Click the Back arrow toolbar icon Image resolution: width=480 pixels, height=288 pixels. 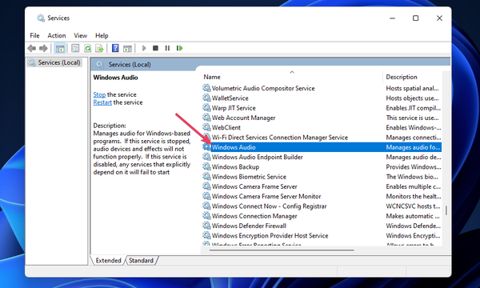[x=31, y=48]
